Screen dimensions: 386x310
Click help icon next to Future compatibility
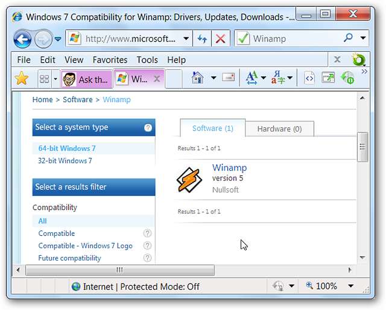[x=147, y=258]
